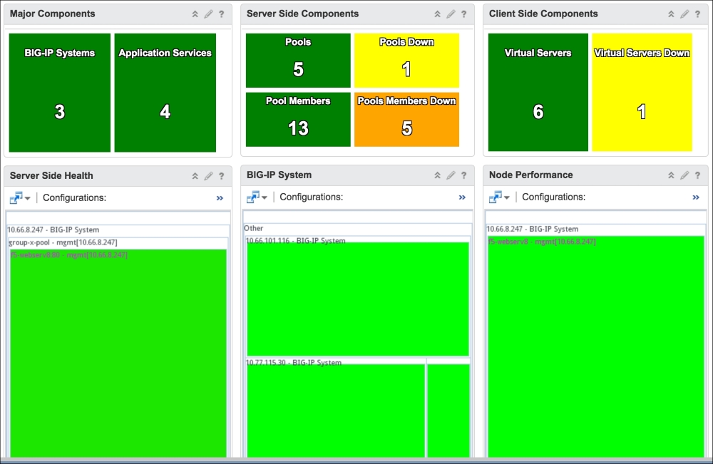This screenshot has height=464, width=713.
Task: Select the BIG-IP Systems tile showing 3
Action: (x=60, y=93)
